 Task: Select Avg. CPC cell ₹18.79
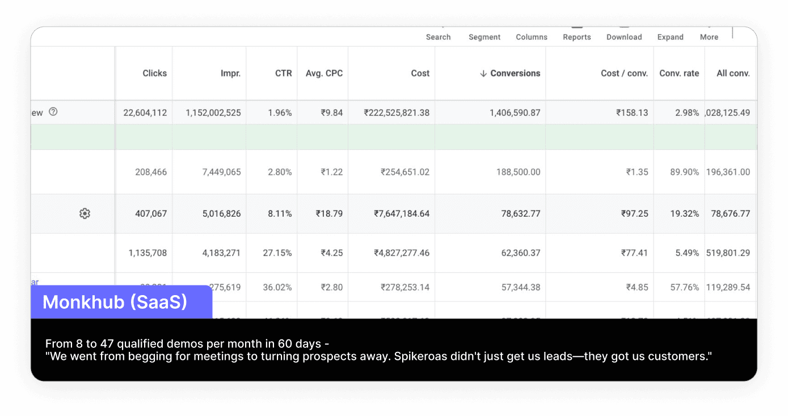329,214
